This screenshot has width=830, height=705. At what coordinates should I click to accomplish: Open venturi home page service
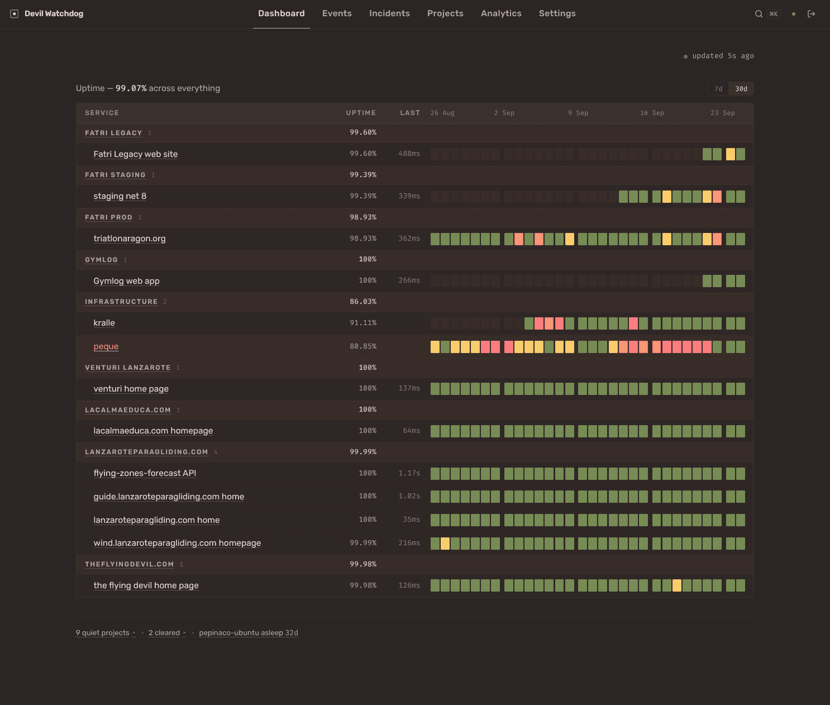131,389
